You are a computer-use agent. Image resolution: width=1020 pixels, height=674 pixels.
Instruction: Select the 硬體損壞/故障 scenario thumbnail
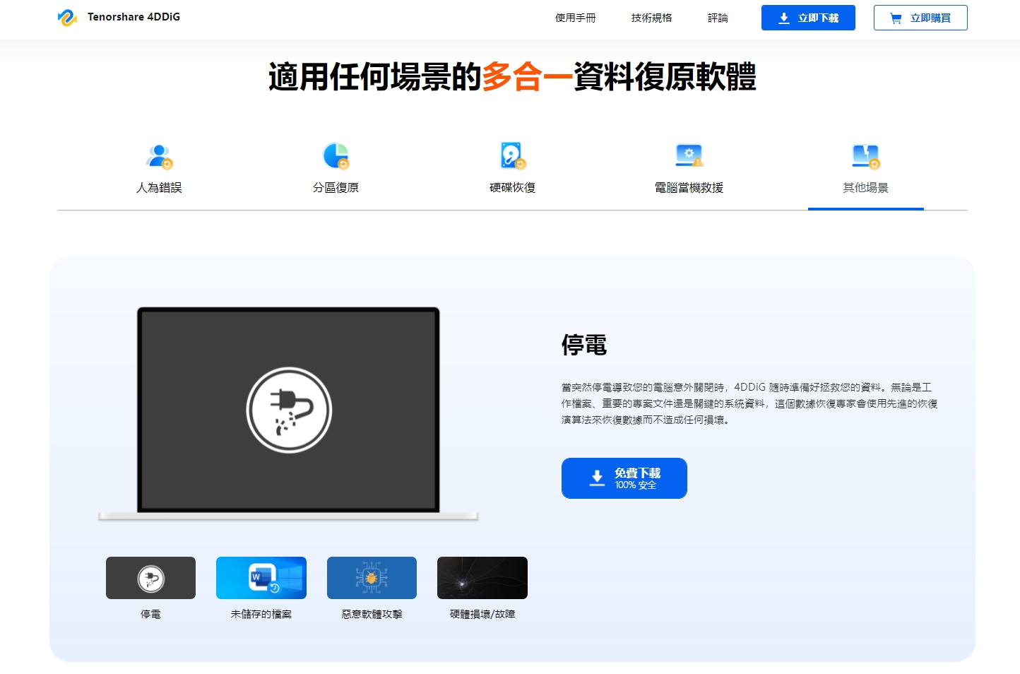[482, 577]
